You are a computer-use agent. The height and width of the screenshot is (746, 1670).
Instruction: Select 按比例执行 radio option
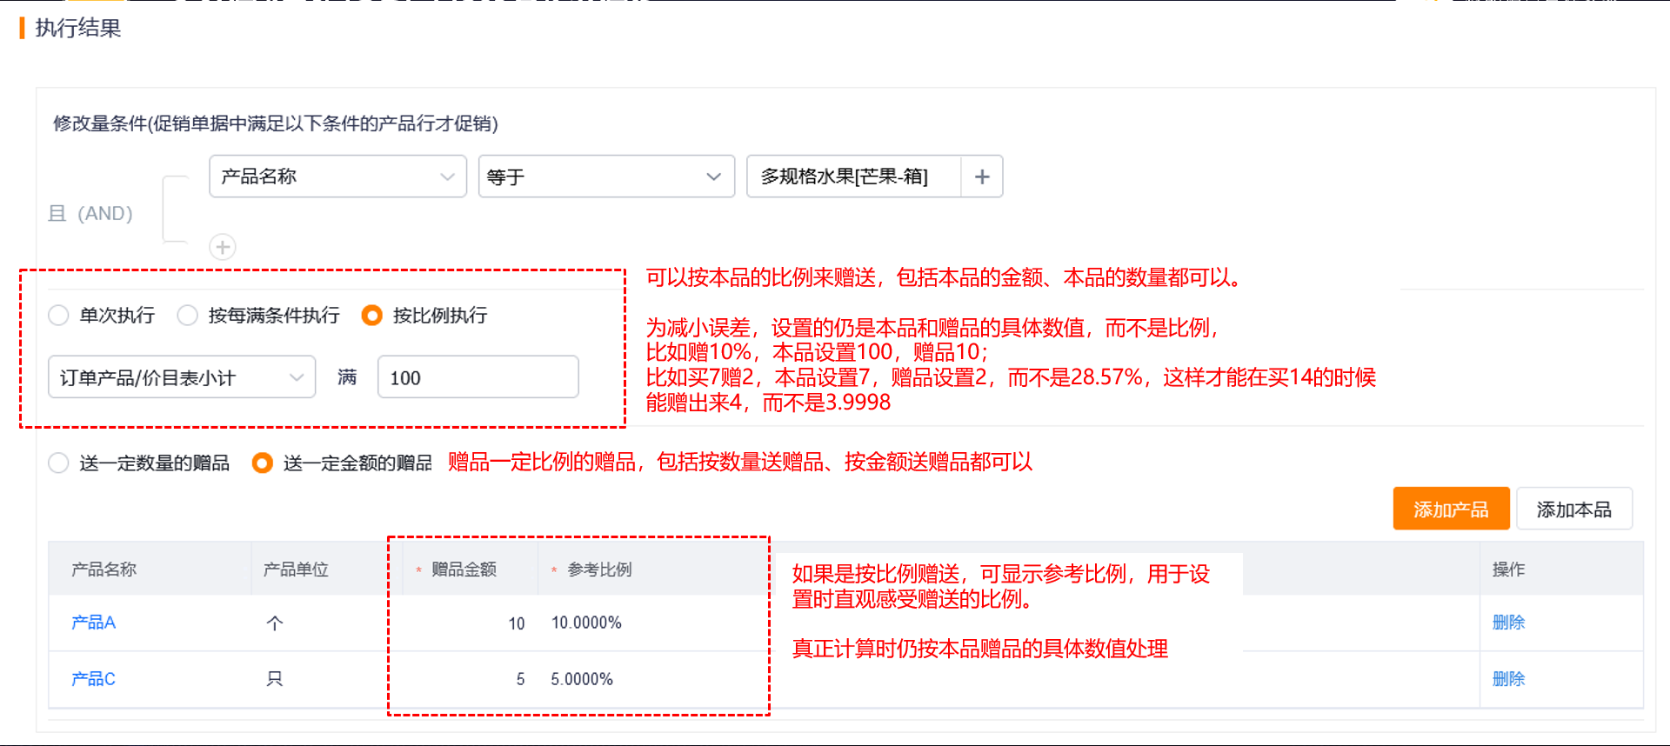click(371, 315)
